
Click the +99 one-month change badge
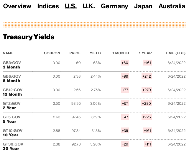pyautogui.click(x=125, y=76)
